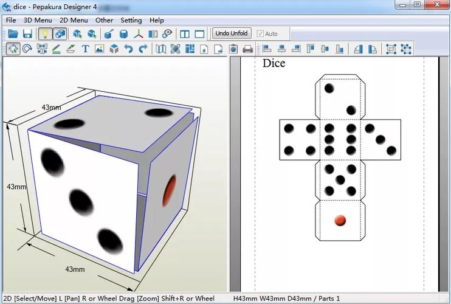This screenshot has height=304, width=451.
Task: Save the project with the floppy disk icon
Action: pyautogui.click(x=27, y=34)
